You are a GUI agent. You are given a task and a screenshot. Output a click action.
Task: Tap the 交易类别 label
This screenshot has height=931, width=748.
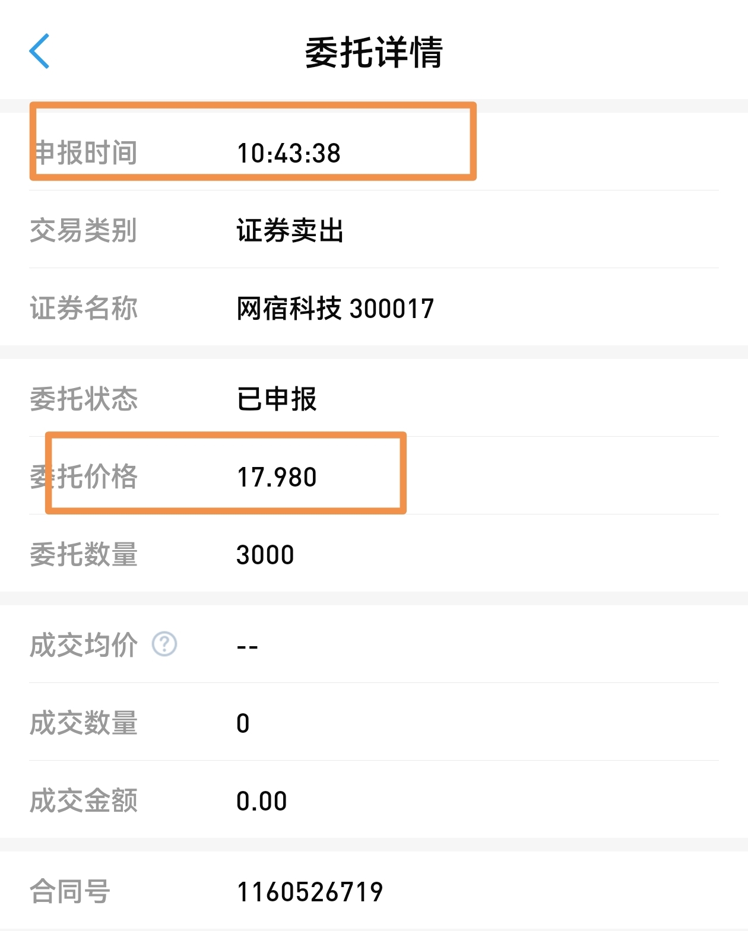click(x=84, y=230)
